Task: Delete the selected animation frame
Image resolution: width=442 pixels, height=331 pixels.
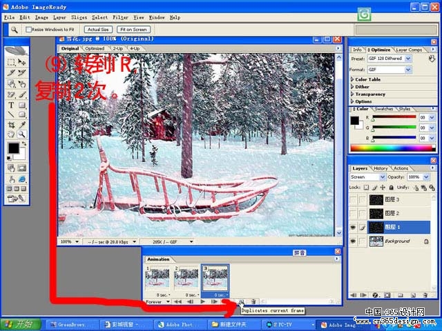Action: [x=253, y=302]
